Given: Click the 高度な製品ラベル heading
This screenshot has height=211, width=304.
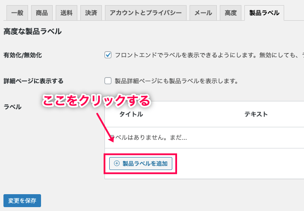Looking at the screenshot, I should (x=32, y=31).
